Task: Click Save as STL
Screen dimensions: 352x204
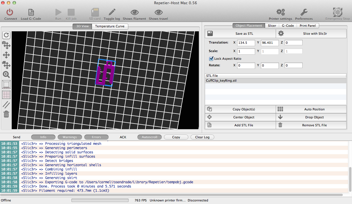Action: 240,34
